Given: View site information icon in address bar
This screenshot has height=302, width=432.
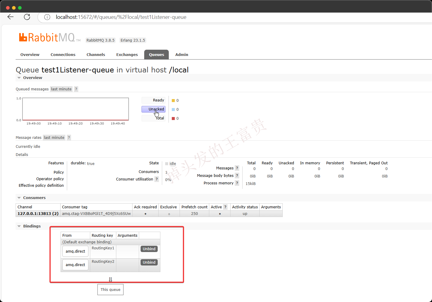Looking at the screenshot, I should (x=47, y=17).
